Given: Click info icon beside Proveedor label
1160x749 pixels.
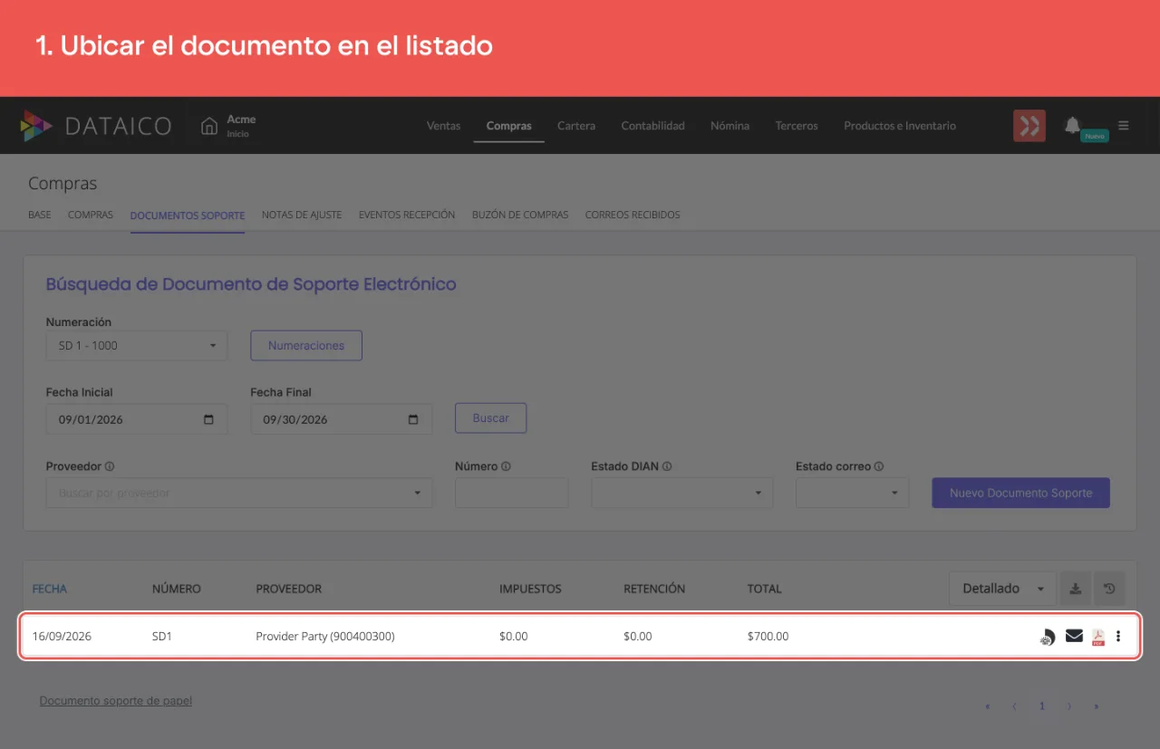Looking at the screenshot, I should [x=110, y=466].
